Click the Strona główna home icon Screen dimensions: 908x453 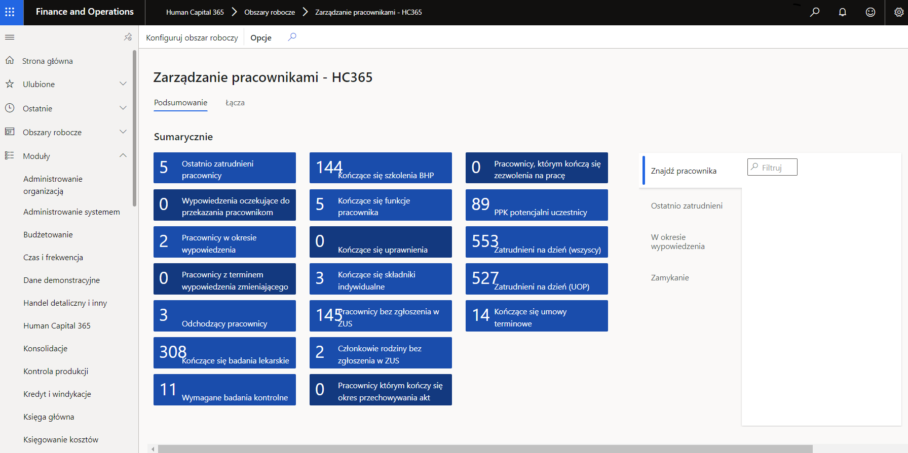tap(10, 61)
